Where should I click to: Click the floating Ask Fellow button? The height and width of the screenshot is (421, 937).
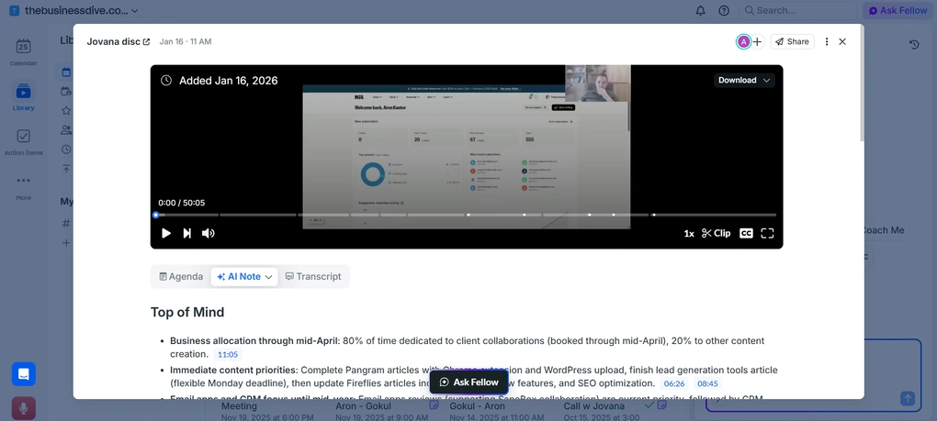[x=468, y=382]
